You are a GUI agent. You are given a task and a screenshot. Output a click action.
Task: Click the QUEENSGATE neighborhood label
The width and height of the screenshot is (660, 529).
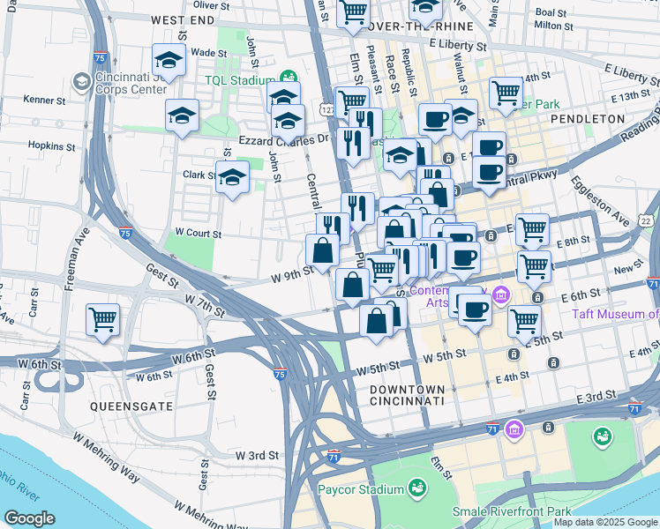[131, 406]
